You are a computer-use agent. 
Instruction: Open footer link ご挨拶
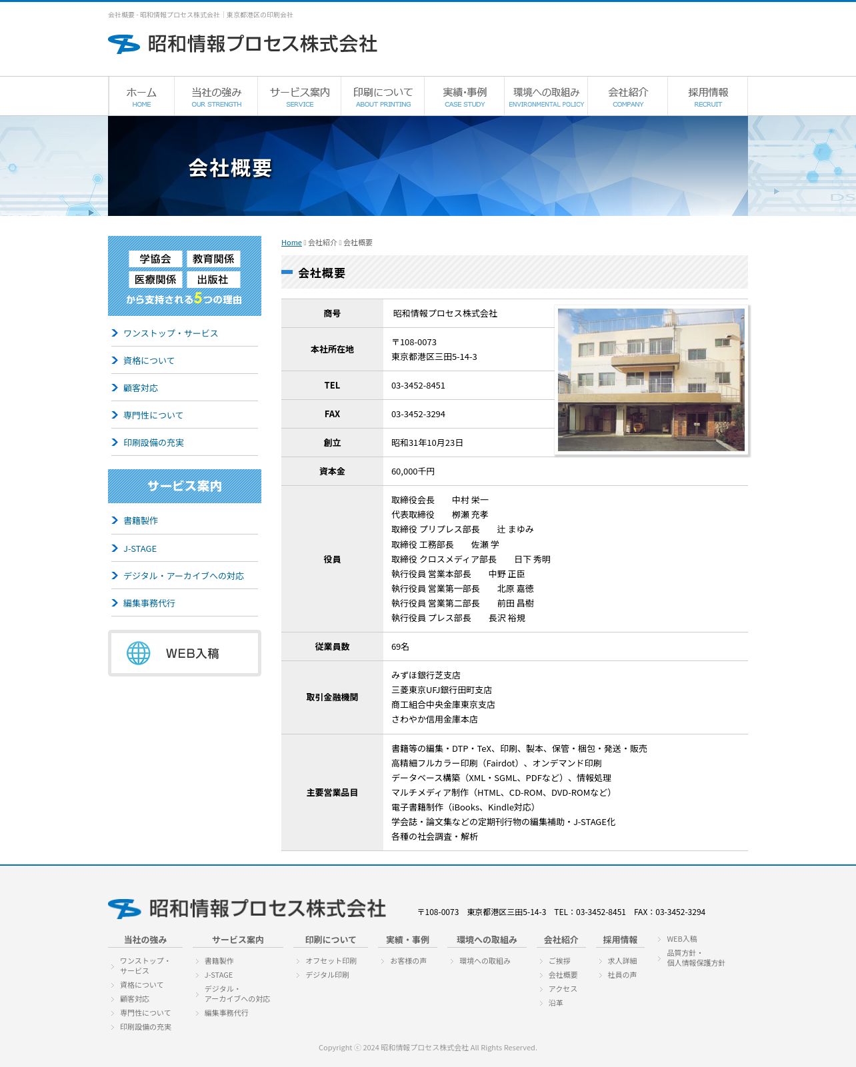pos(559,961)
